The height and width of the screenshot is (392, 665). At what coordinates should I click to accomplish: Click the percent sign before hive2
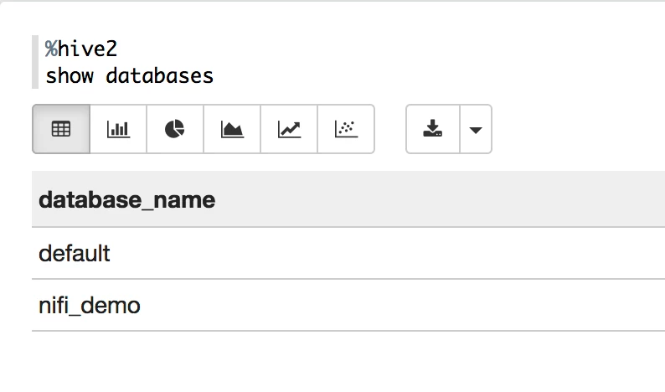[51, 49]
